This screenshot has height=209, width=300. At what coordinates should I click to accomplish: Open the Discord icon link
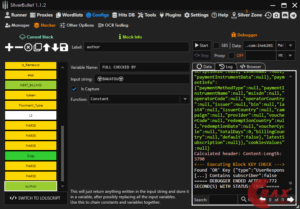click(285, 15)
